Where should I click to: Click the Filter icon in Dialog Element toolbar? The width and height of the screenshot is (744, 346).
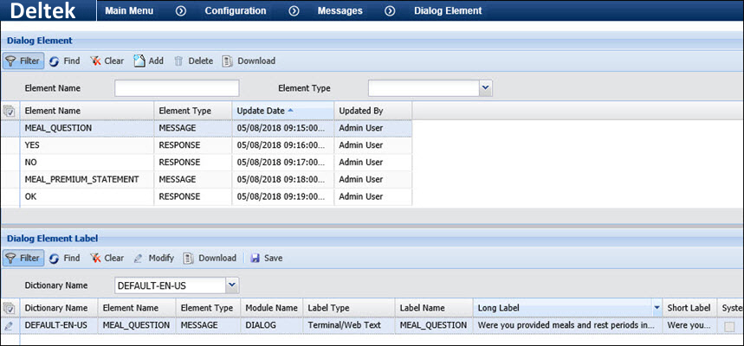23,61
